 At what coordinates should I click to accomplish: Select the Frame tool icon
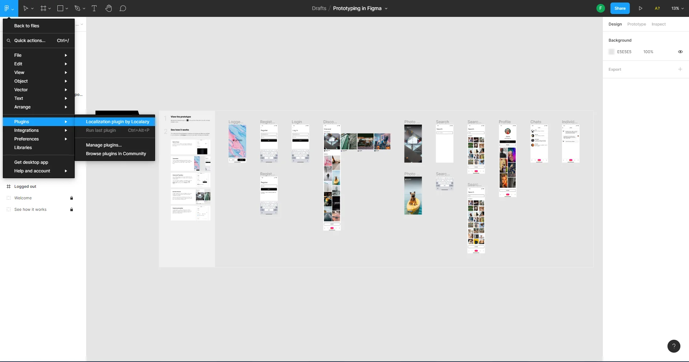43,8
